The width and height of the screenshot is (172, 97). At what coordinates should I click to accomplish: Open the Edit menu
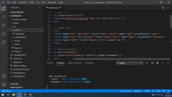click(14, 2)
